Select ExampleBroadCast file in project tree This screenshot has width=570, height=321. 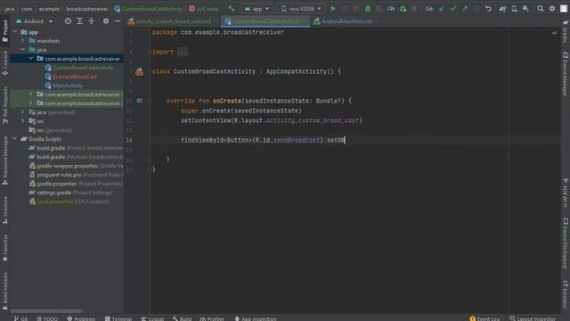pos(75,77)
